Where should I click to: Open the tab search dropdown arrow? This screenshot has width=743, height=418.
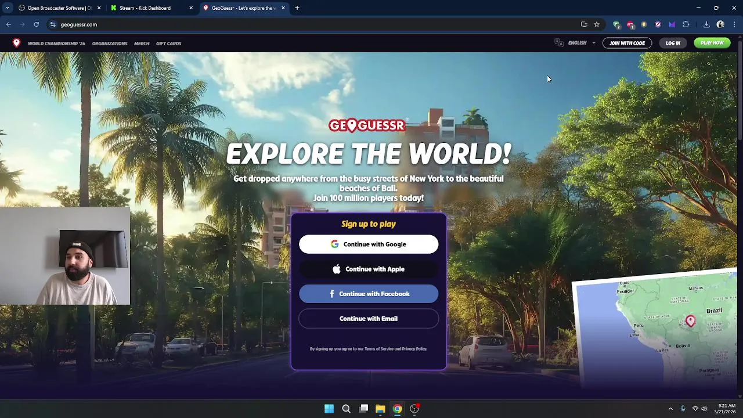8,8
